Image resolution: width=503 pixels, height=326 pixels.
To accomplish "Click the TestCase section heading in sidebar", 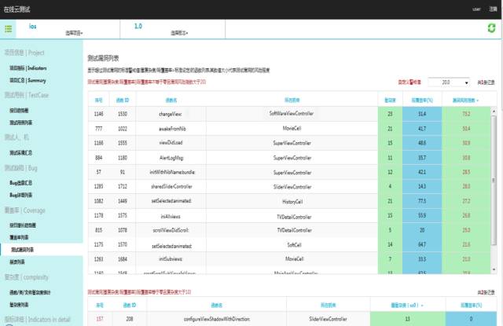I will pyautogui.click(x=26, y=95).
